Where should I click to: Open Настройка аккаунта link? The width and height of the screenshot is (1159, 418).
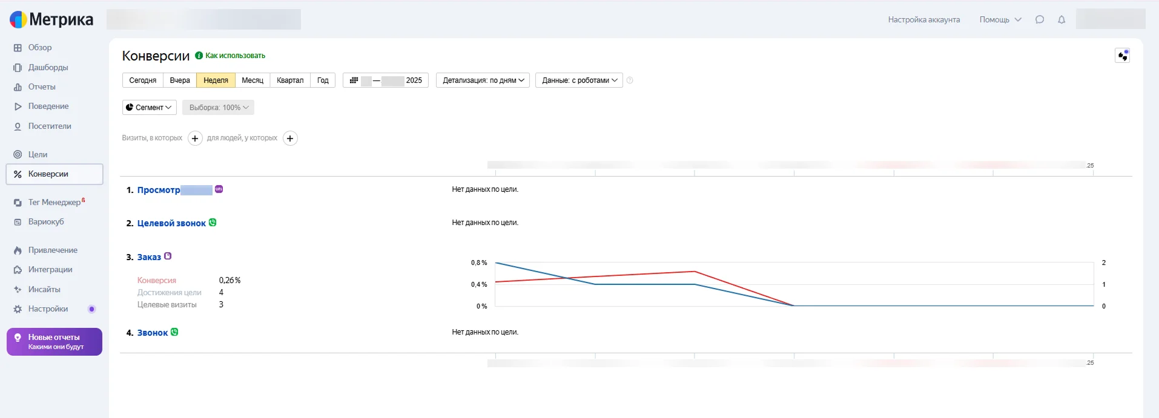[x=924, y=20]
